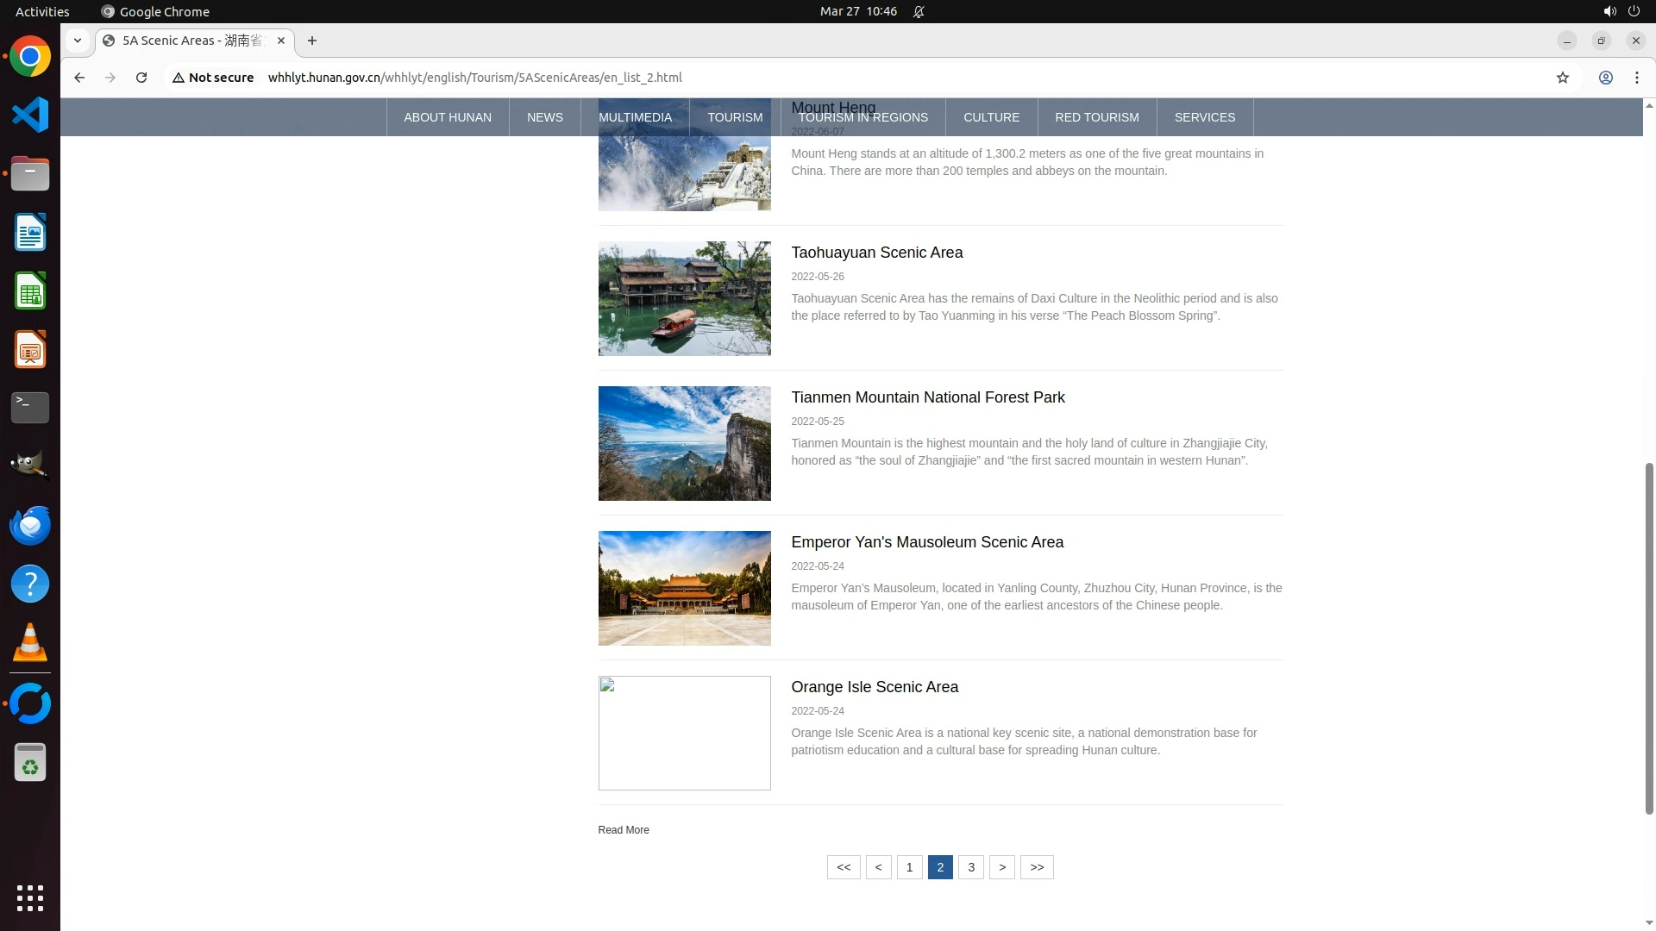1656x931 pixels.
Task: Reload the page with refresh icon
Action: click(141, 78)
